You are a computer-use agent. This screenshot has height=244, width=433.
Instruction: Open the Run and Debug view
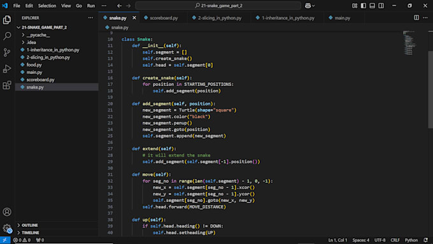point(7,69)
